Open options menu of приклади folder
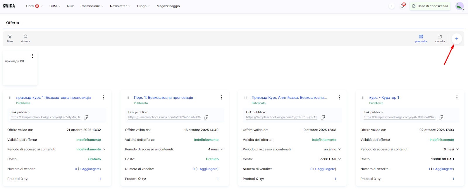This screenshot has height=190, width=468. [x=32, y=56]
